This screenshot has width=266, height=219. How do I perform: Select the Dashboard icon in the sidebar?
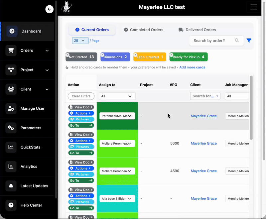pyautogui.click(x=12, y=31)
